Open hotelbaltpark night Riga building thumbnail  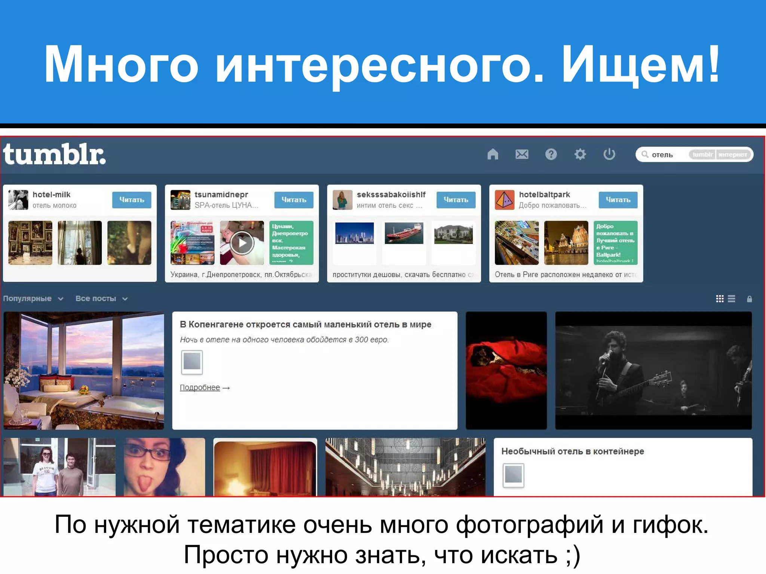click(x=566, y=243)
